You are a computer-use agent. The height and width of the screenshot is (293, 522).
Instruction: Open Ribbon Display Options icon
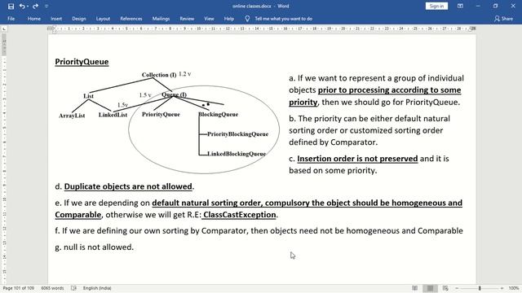460,6
